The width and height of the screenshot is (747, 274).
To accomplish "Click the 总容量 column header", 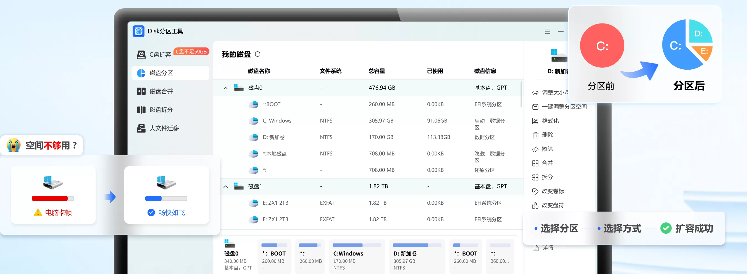I will pos(377,71).
